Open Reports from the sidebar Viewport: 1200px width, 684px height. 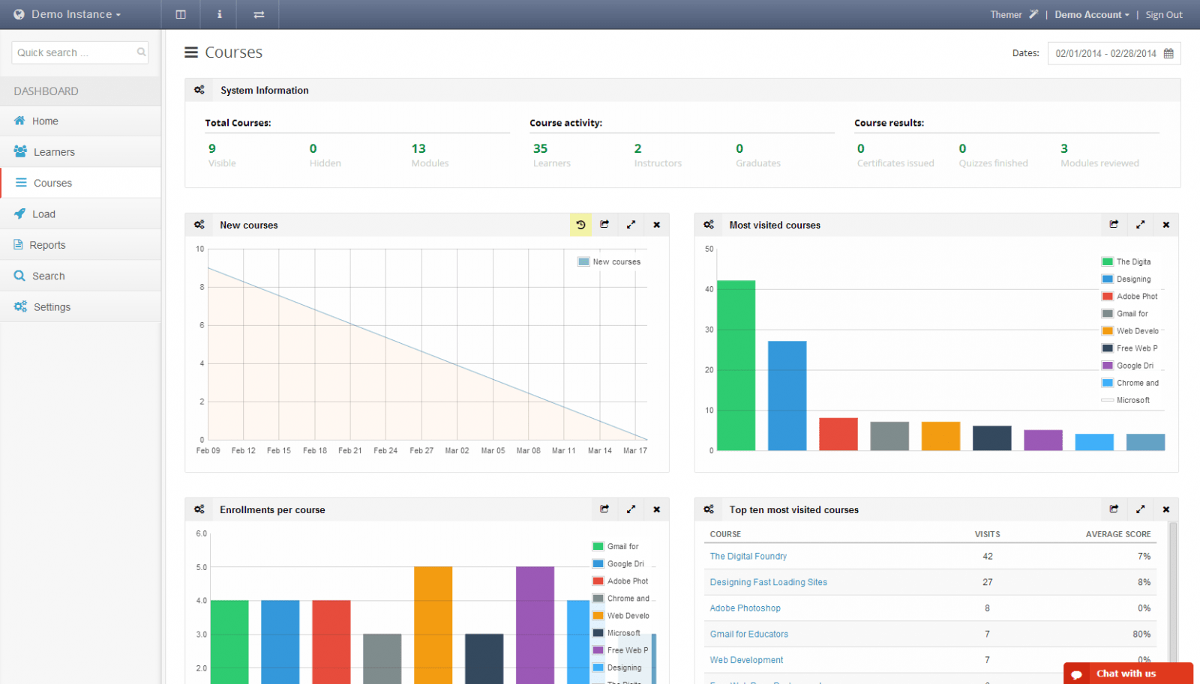click(x=47, y=245)
